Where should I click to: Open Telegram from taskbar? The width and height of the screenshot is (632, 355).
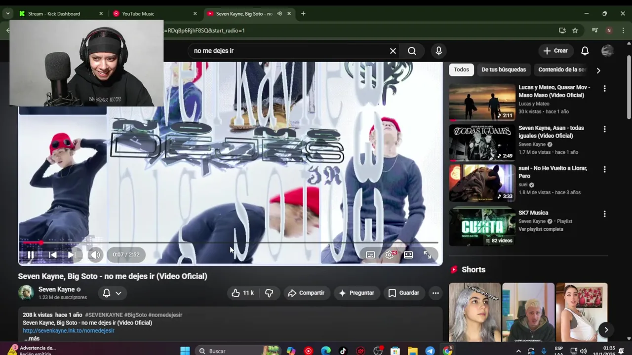tap(430, 351)
